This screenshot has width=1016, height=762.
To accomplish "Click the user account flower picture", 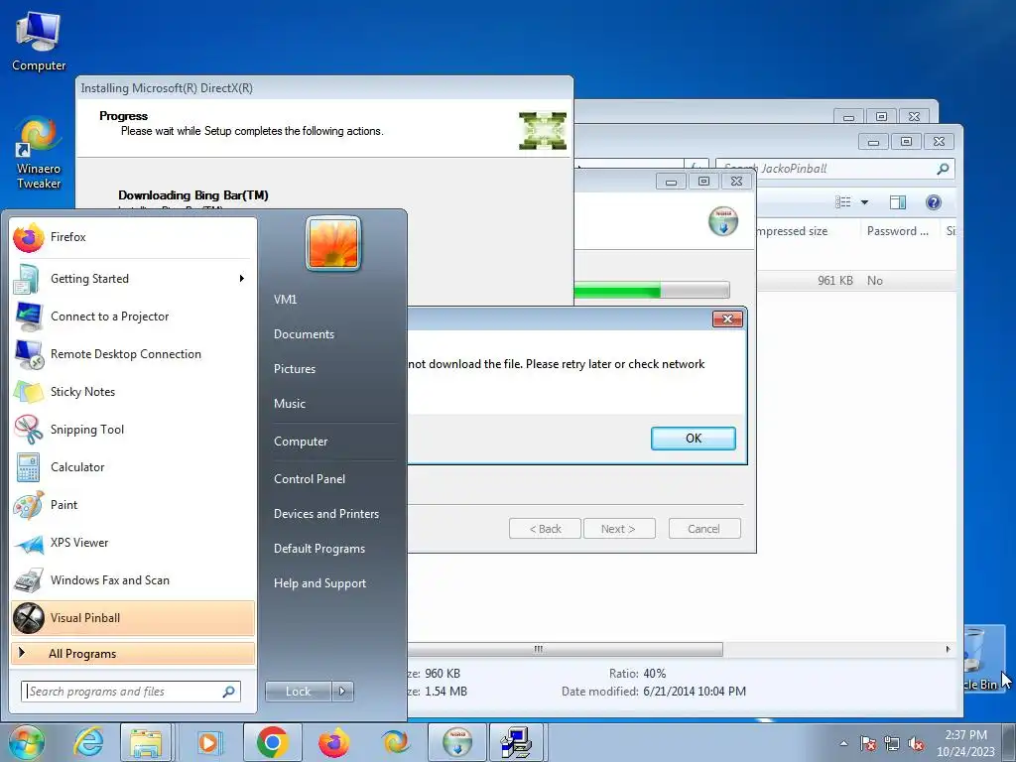I will click(333, 243).
